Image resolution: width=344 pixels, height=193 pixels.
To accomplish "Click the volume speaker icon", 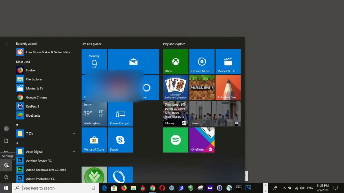I will click(x=302, y=188).
